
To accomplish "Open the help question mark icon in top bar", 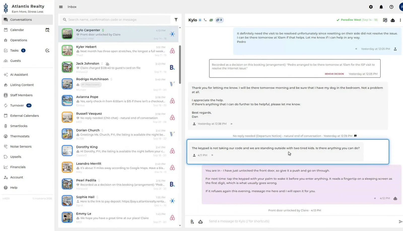I will [391, 7].
